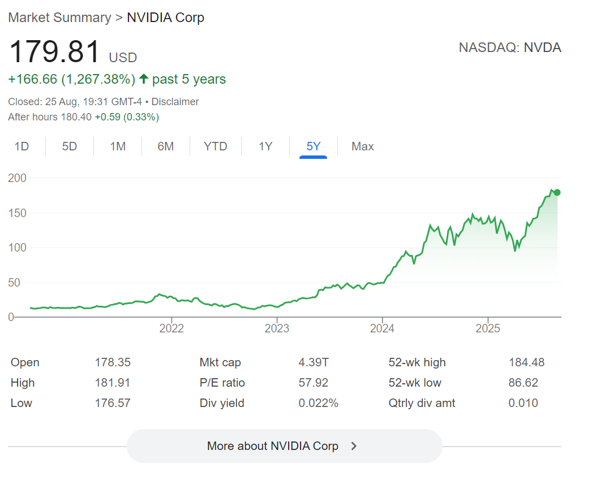Click the green current-price dot on chart
This screenshot has width=592, height=485.
(557, 192)
